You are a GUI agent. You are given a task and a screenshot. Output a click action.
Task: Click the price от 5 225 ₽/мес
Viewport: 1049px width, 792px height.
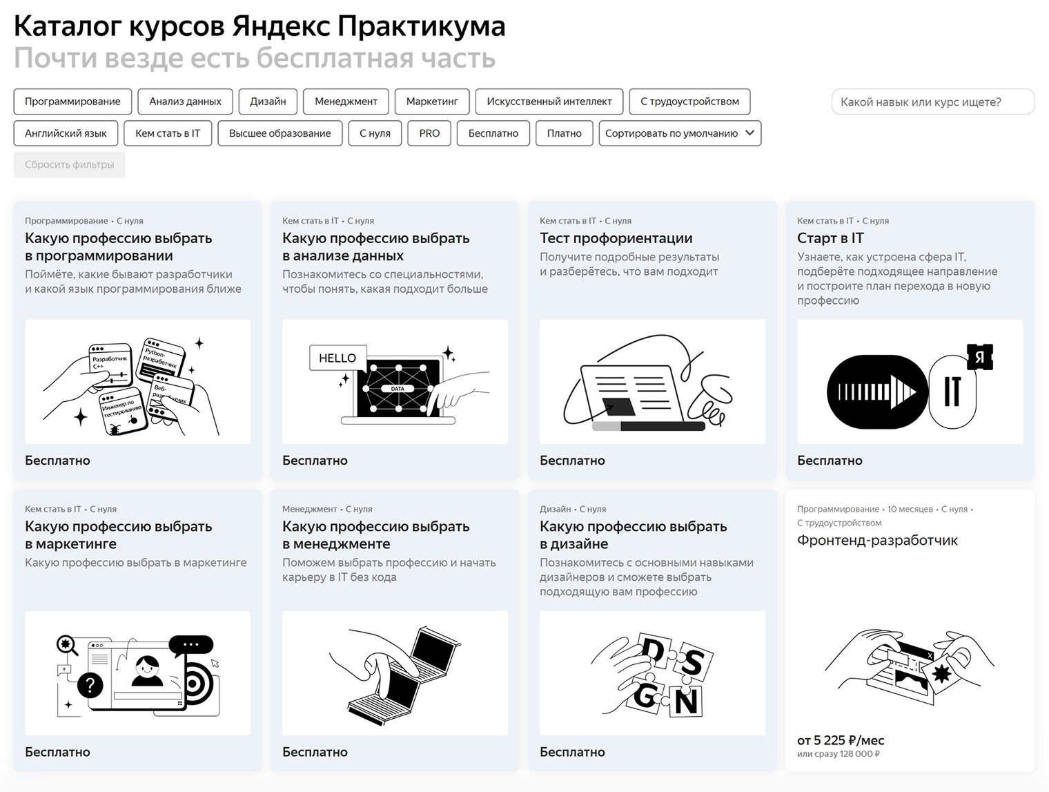(841, 740)
